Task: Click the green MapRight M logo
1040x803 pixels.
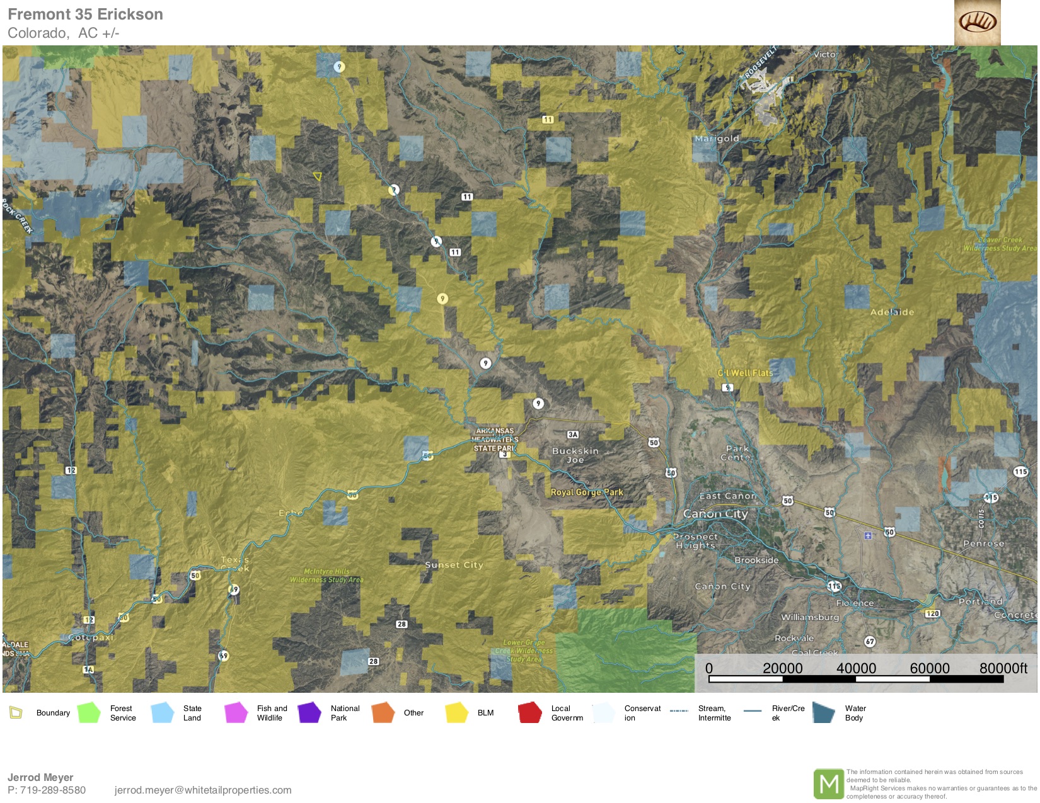Action: (828, 783)
